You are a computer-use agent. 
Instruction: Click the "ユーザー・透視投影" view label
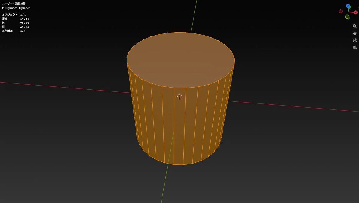click(14, 4)
